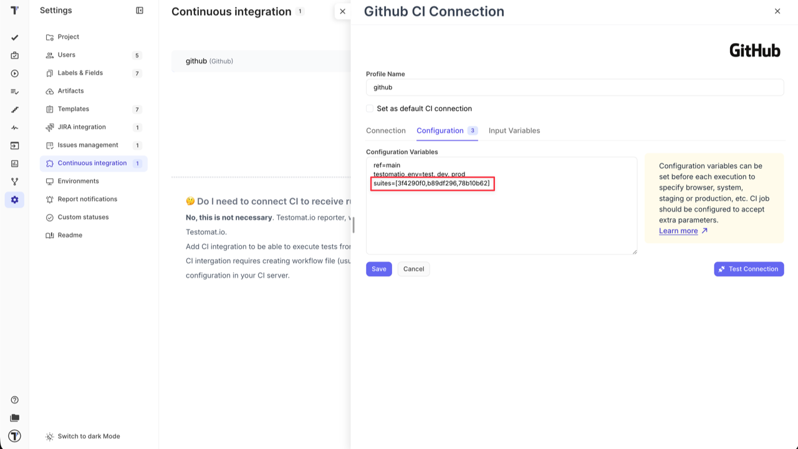Open the Learn more link
The width and height of the screenshot is (798, 449).
pos(678,231)
